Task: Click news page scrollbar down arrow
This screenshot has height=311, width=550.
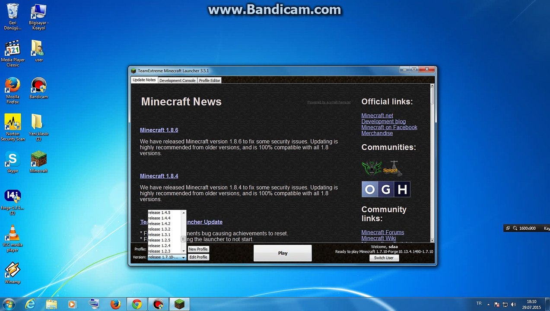Action: coord(432,240)
